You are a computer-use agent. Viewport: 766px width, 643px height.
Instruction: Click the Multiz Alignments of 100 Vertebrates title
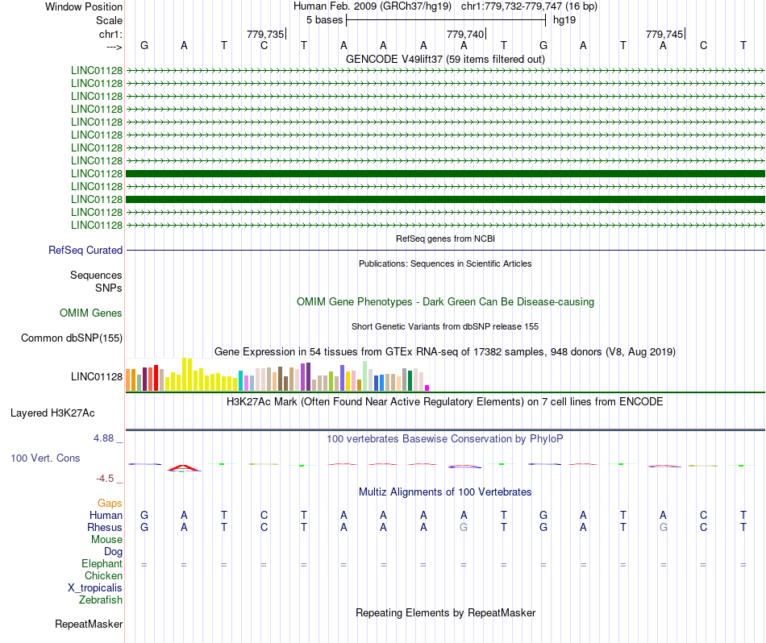point(445,492)
